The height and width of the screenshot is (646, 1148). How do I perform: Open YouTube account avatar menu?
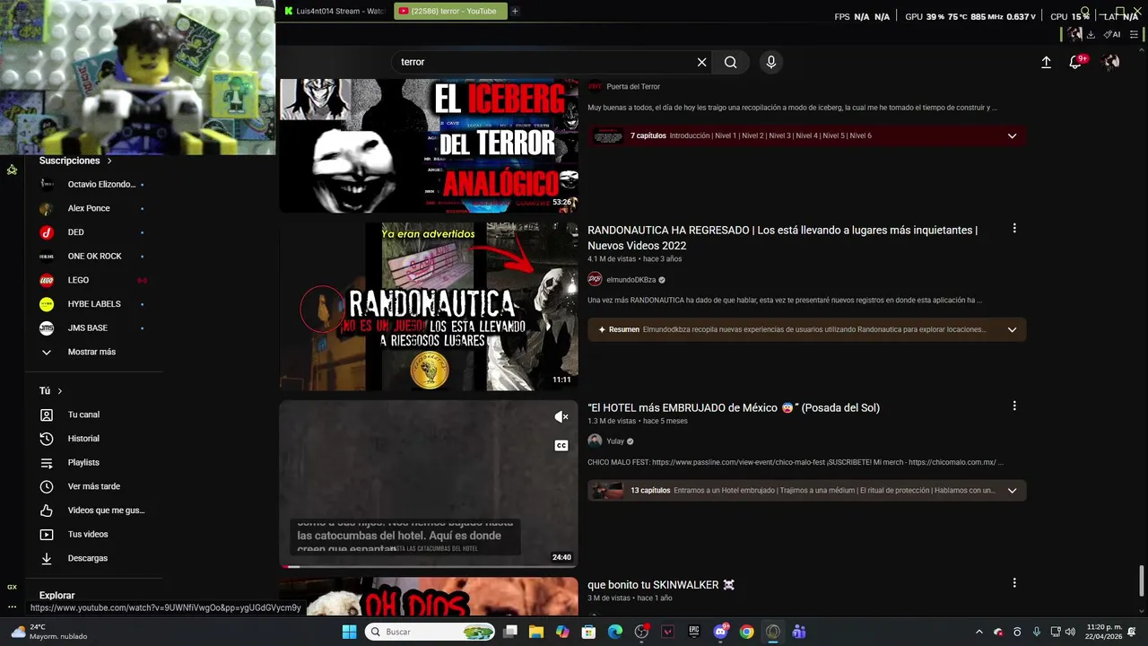[x=1111, y=62]
